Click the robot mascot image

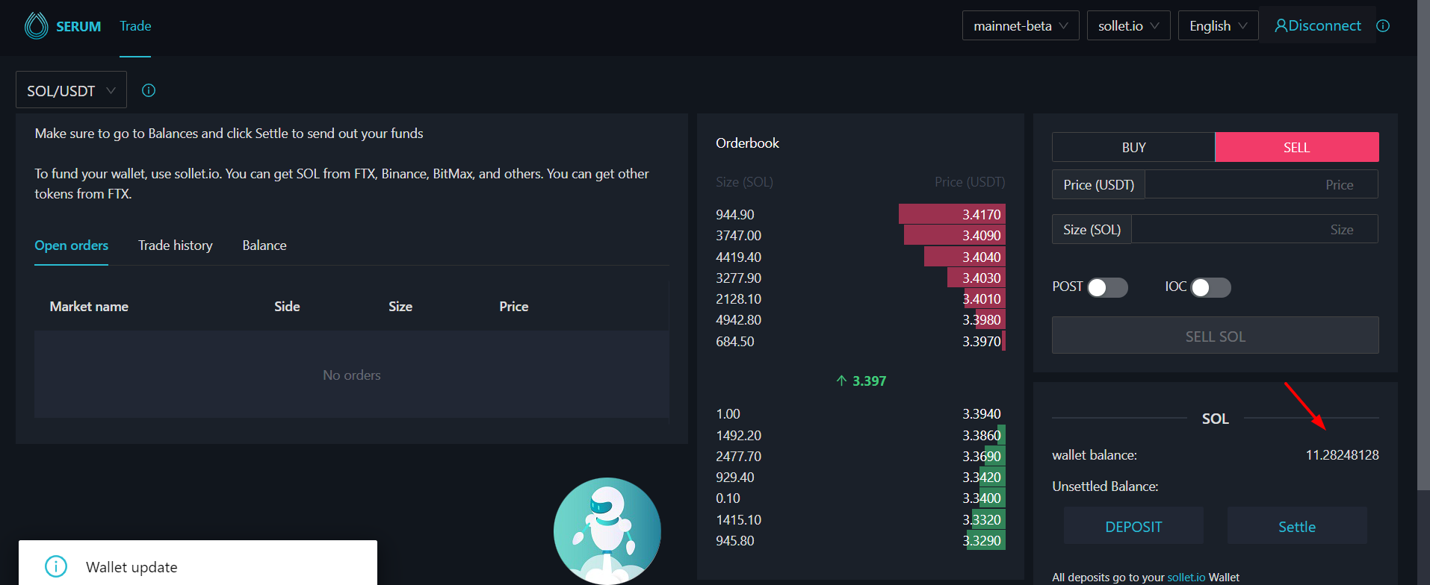click(x=607, y=531)
